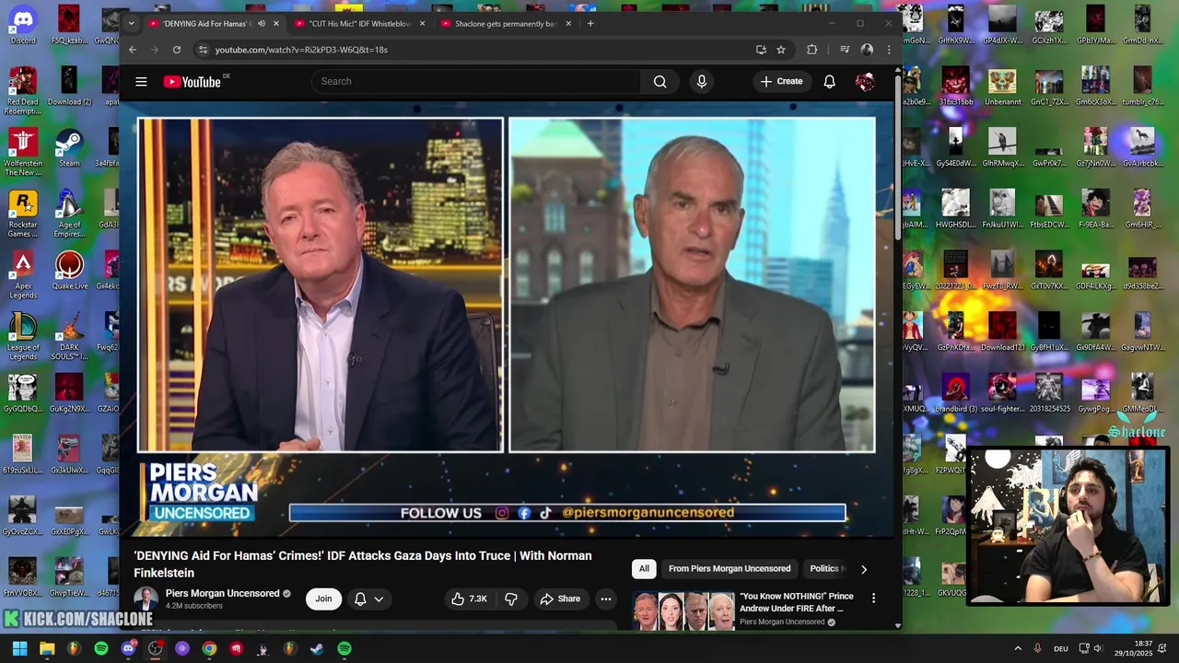Screen dimensions: 1179x663
Task: Show hidden system tray icons
Action: pos(1018,648)
